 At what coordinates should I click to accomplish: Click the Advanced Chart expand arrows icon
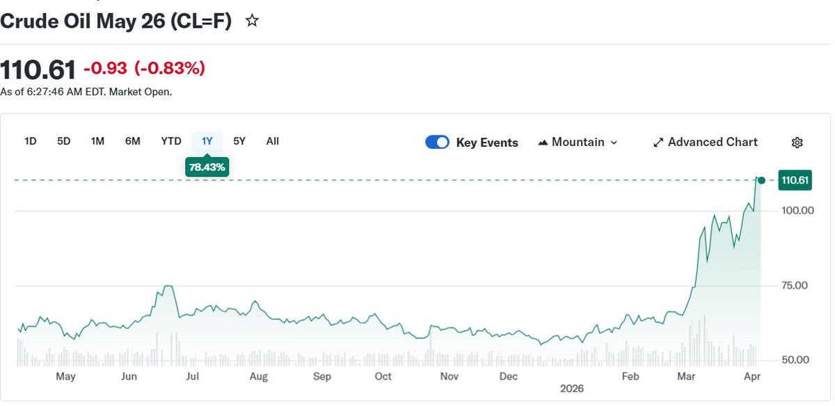click(x=658, y=143)
